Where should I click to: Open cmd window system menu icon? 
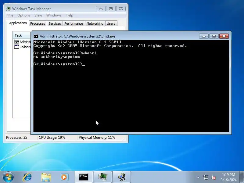coord(36,36)
